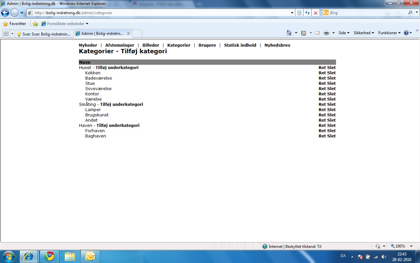Click the RSS feeds icon
Screen dimensions: 420x263
tap(304, 33)
